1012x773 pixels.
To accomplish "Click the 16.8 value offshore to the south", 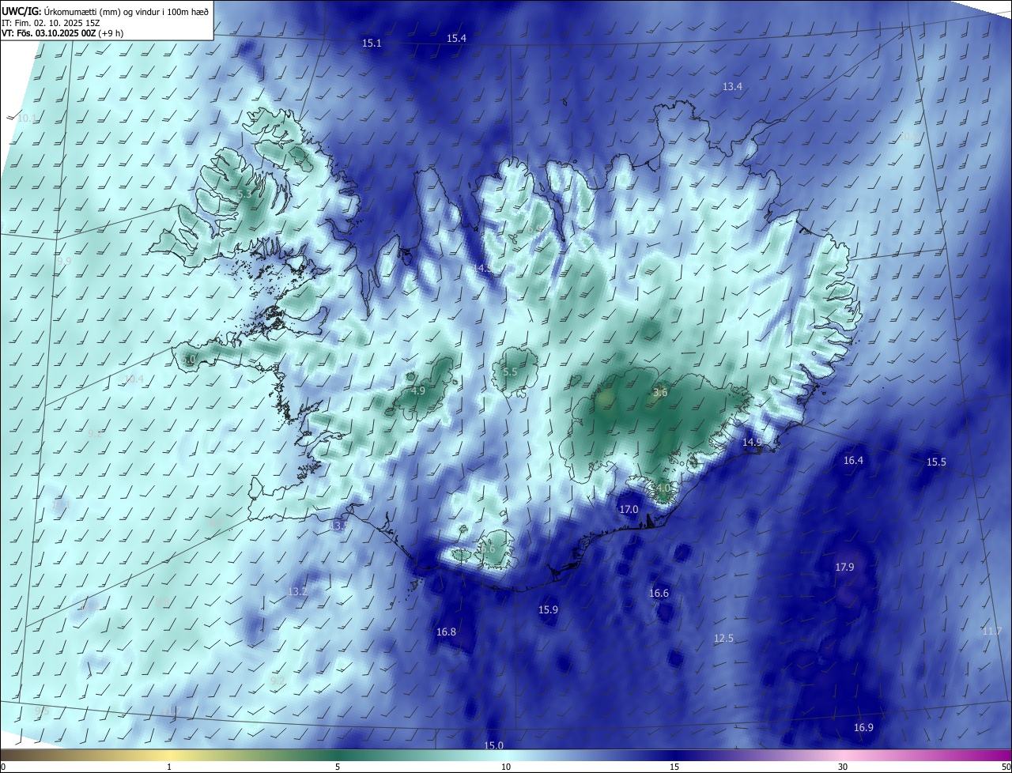I will point(446,632).
